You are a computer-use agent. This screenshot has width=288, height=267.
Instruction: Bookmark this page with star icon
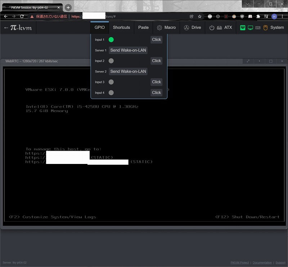pyautogui.click(x=199, y=17)
